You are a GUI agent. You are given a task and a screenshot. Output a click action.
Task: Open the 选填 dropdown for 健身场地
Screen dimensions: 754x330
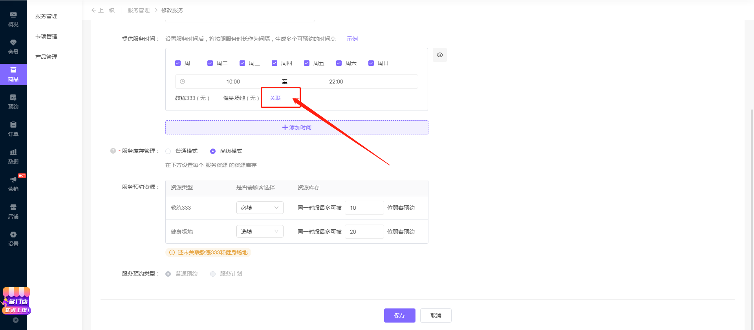pos(260,232)
